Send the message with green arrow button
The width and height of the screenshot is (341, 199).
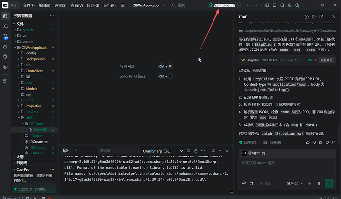(x=329, y=183)
